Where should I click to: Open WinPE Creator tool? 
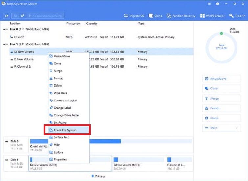[213, 16]
